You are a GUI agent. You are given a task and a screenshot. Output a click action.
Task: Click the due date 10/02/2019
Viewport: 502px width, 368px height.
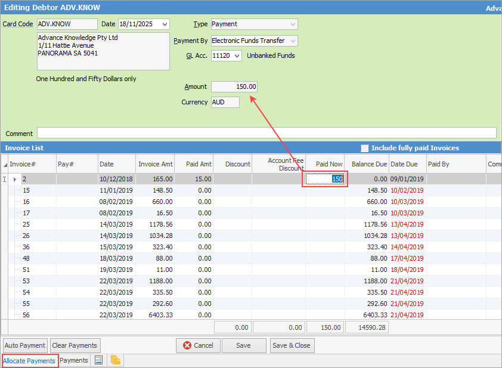pos(407,191)
